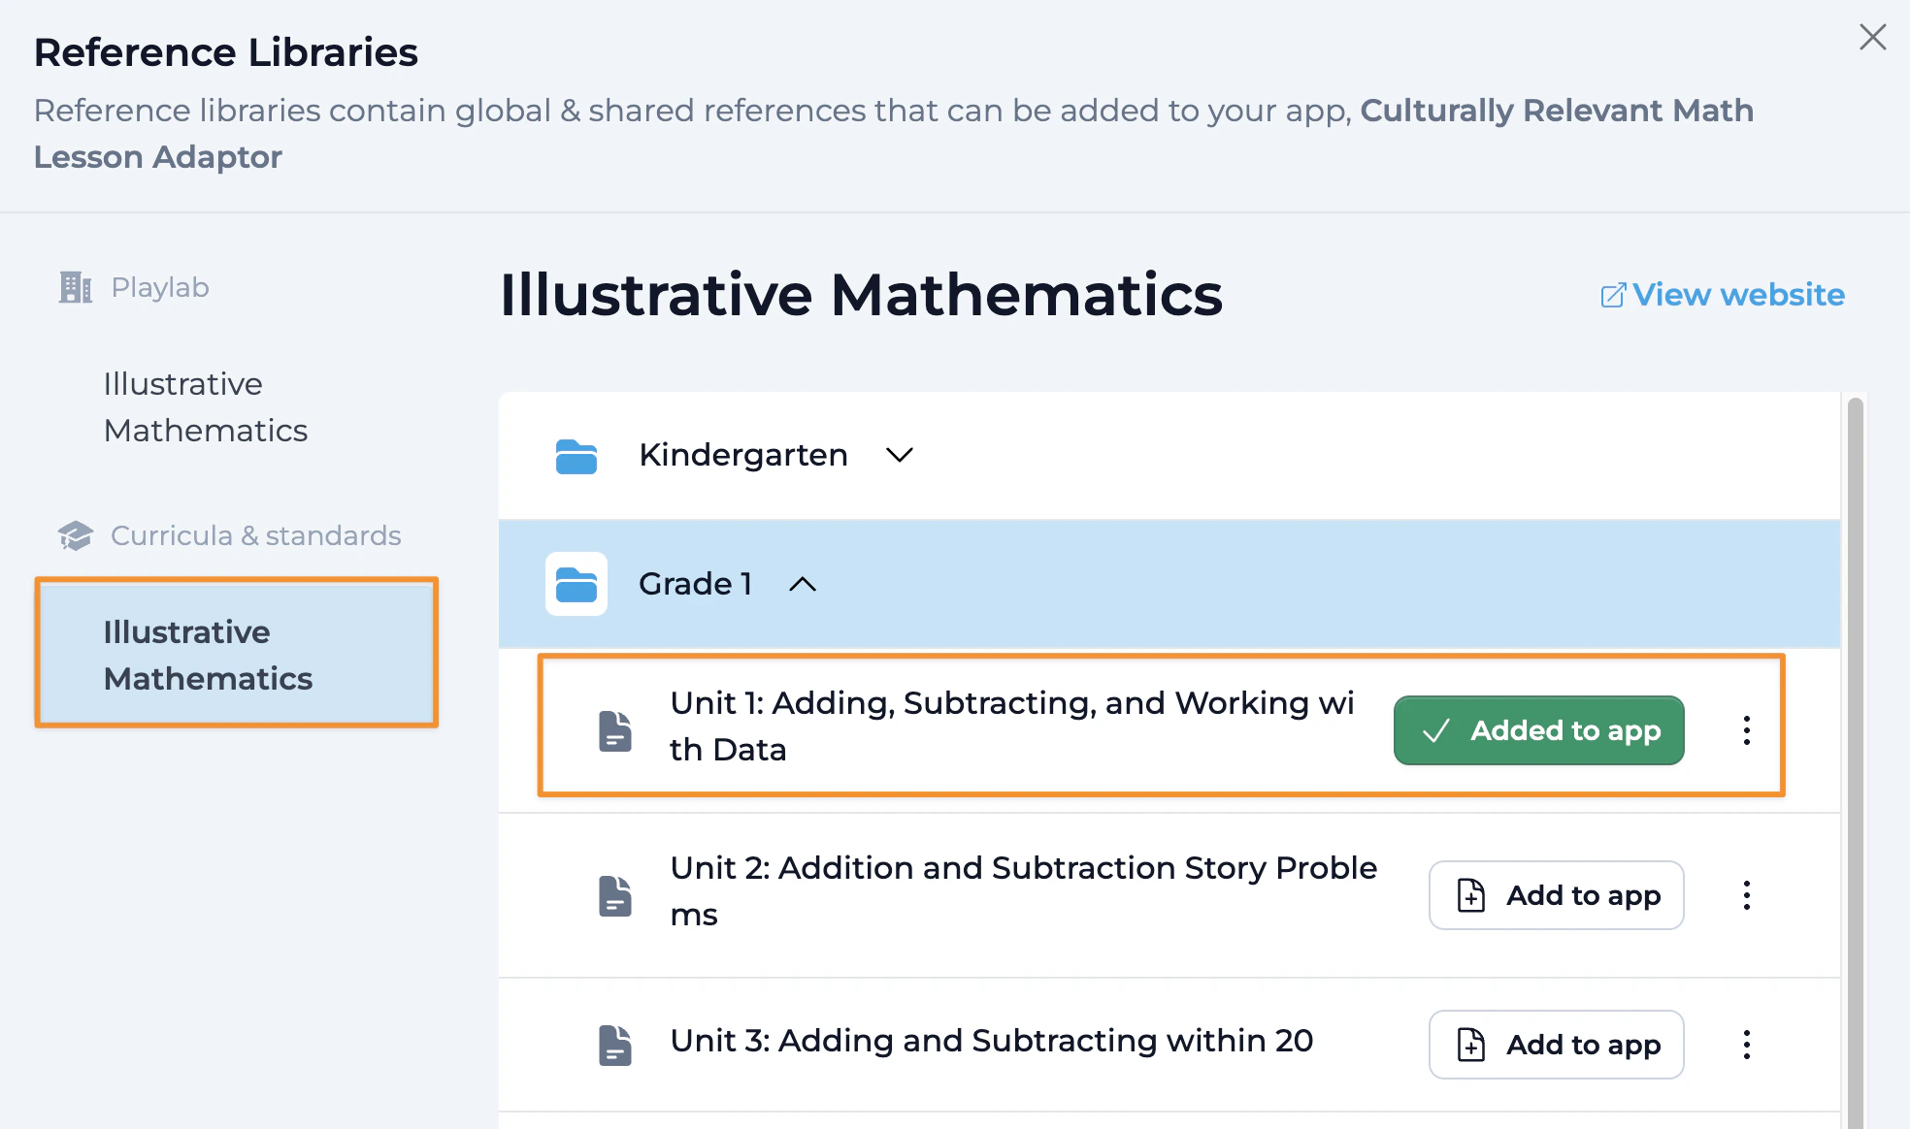Click the Unit 2 document icon

click(615, 895)
